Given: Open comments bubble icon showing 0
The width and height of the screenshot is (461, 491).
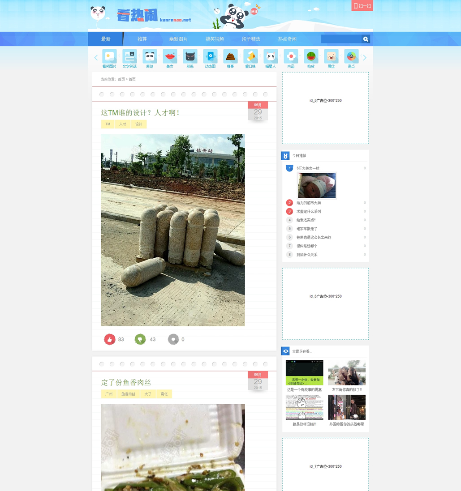Looking at the screenshot, I should coord(173,339).
